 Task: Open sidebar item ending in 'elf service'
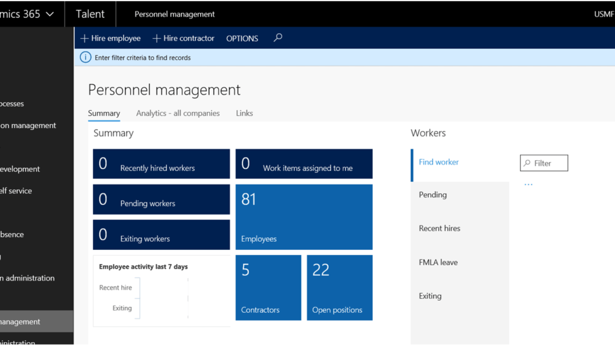(16, 191)
